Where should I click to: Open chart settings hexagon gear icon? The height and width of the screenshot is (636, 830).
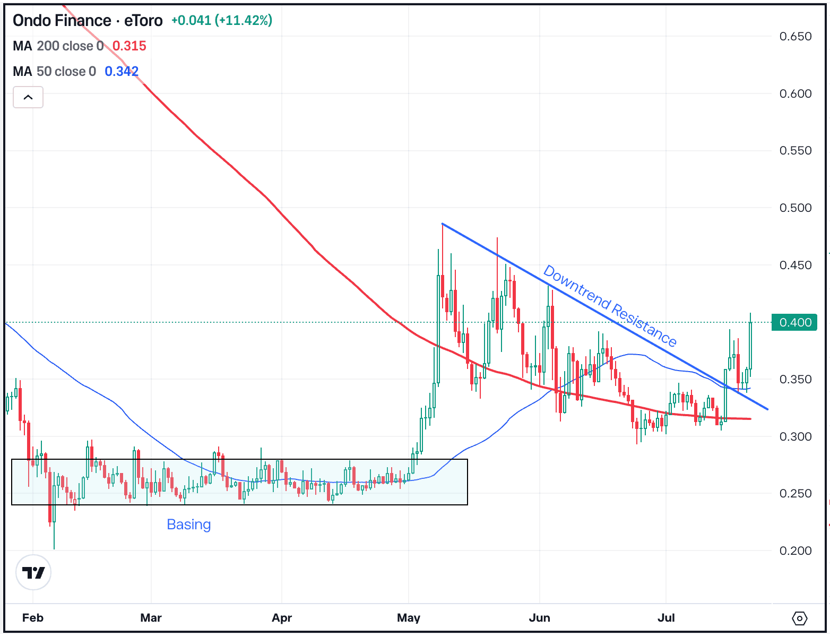pos(799,618)
